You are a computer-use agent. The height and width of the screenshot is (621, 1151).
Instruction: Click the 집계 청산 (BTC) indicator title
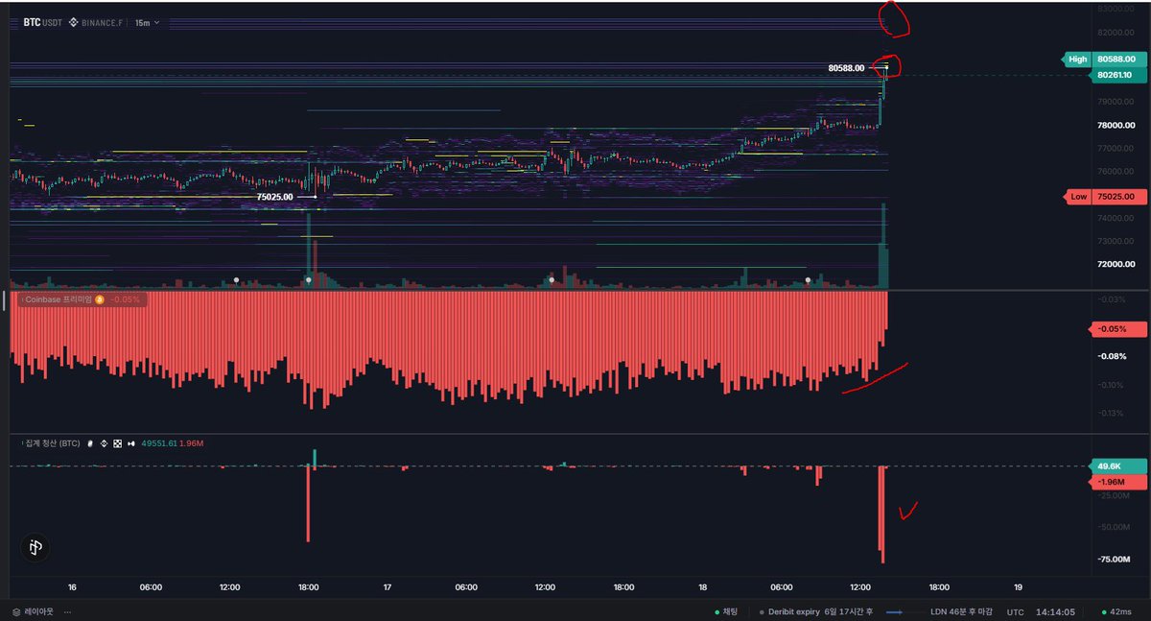click(x=54, y=443)
